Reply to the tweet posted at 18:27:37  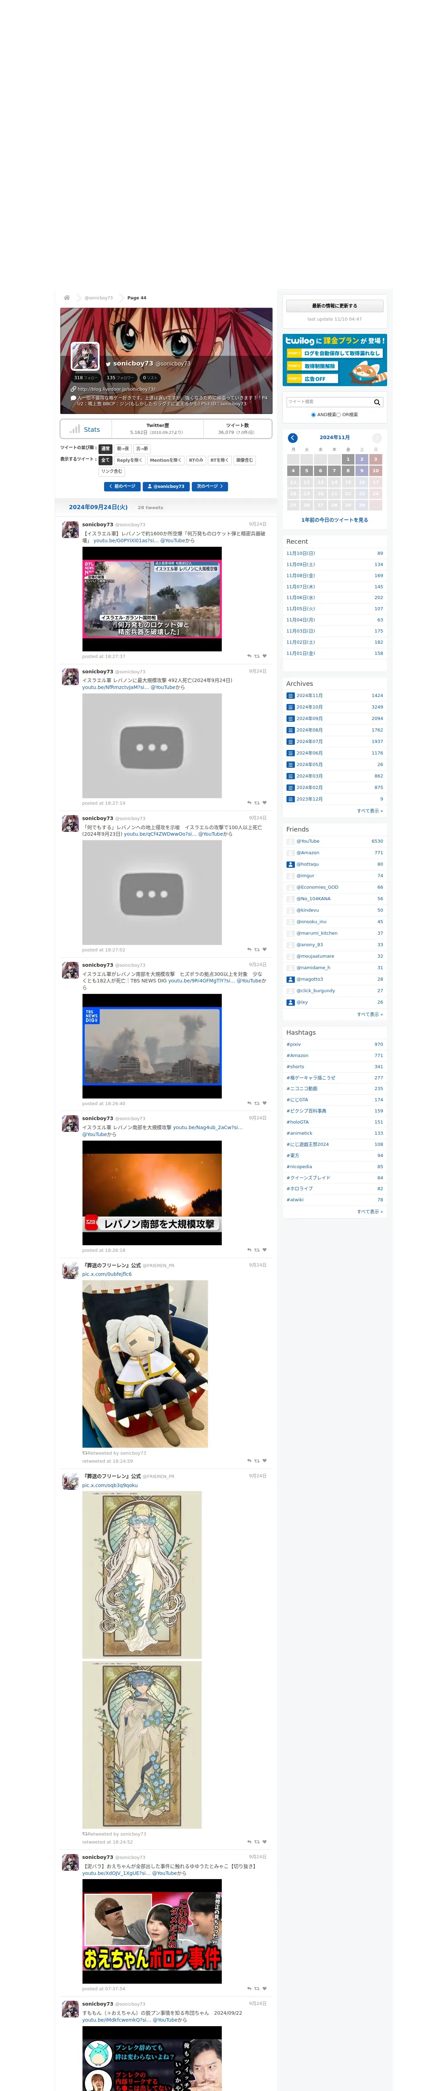tap(249, 656)
